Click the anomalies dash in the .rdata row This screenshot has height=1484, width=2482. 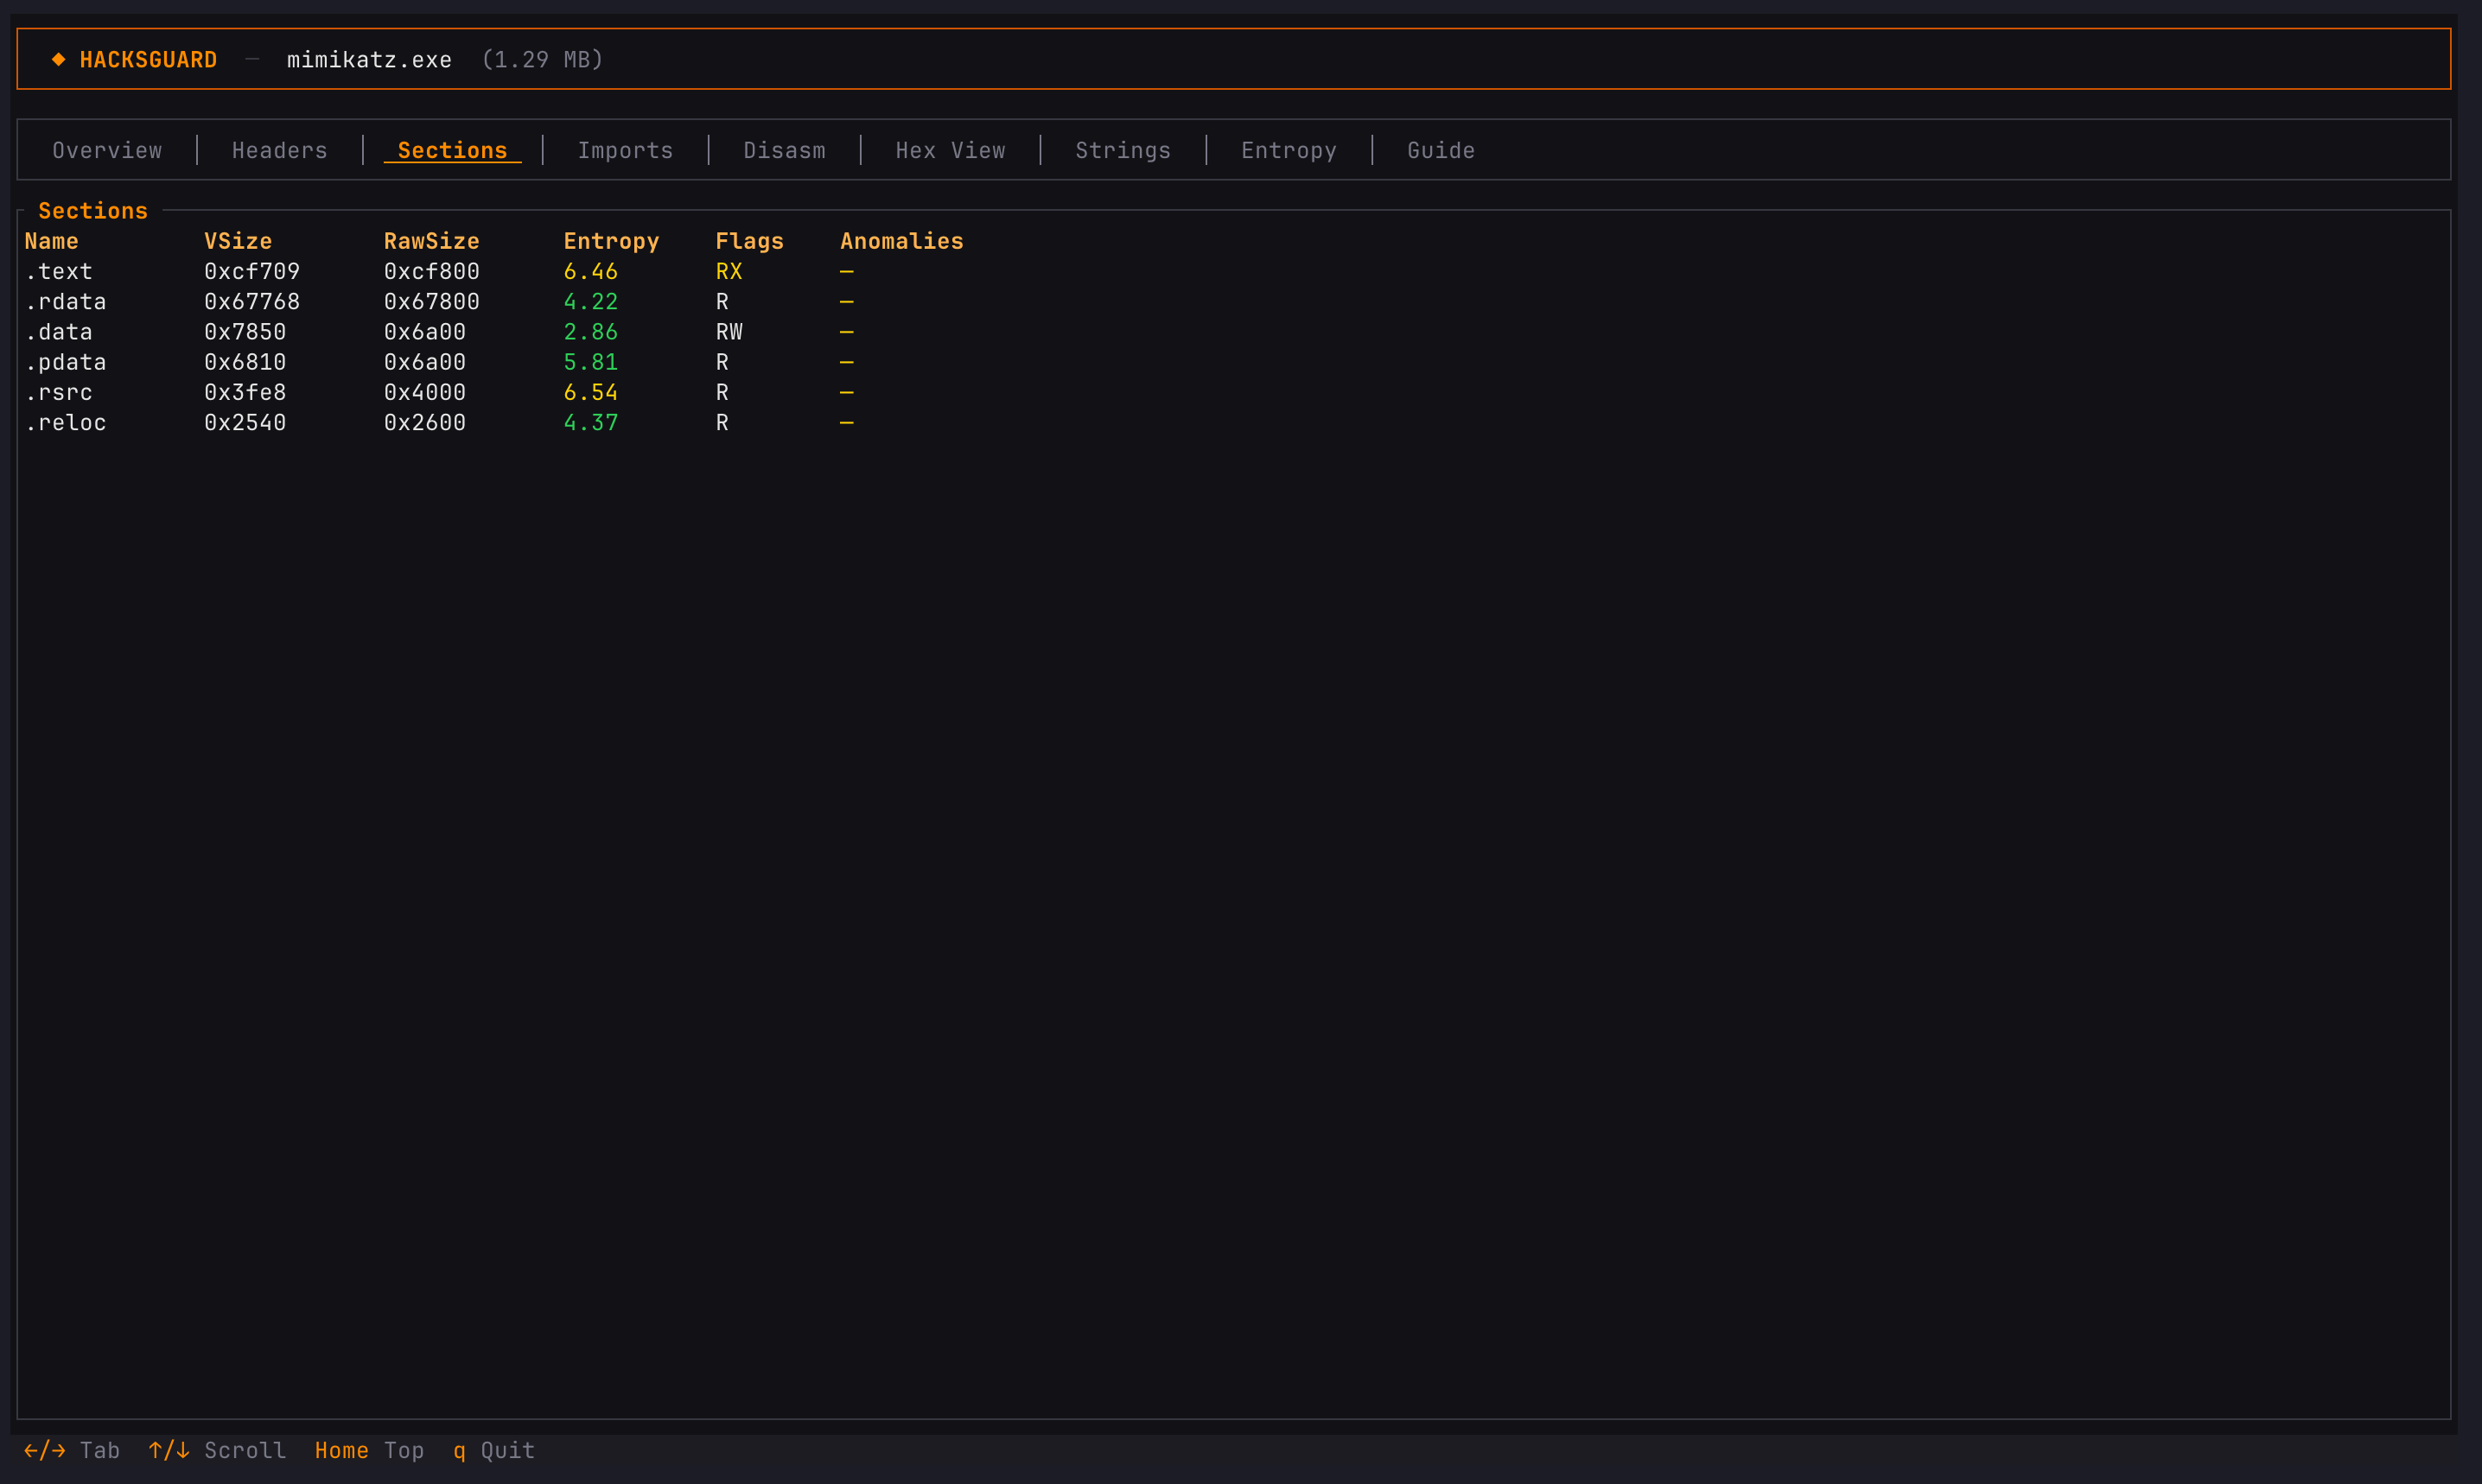847,302
